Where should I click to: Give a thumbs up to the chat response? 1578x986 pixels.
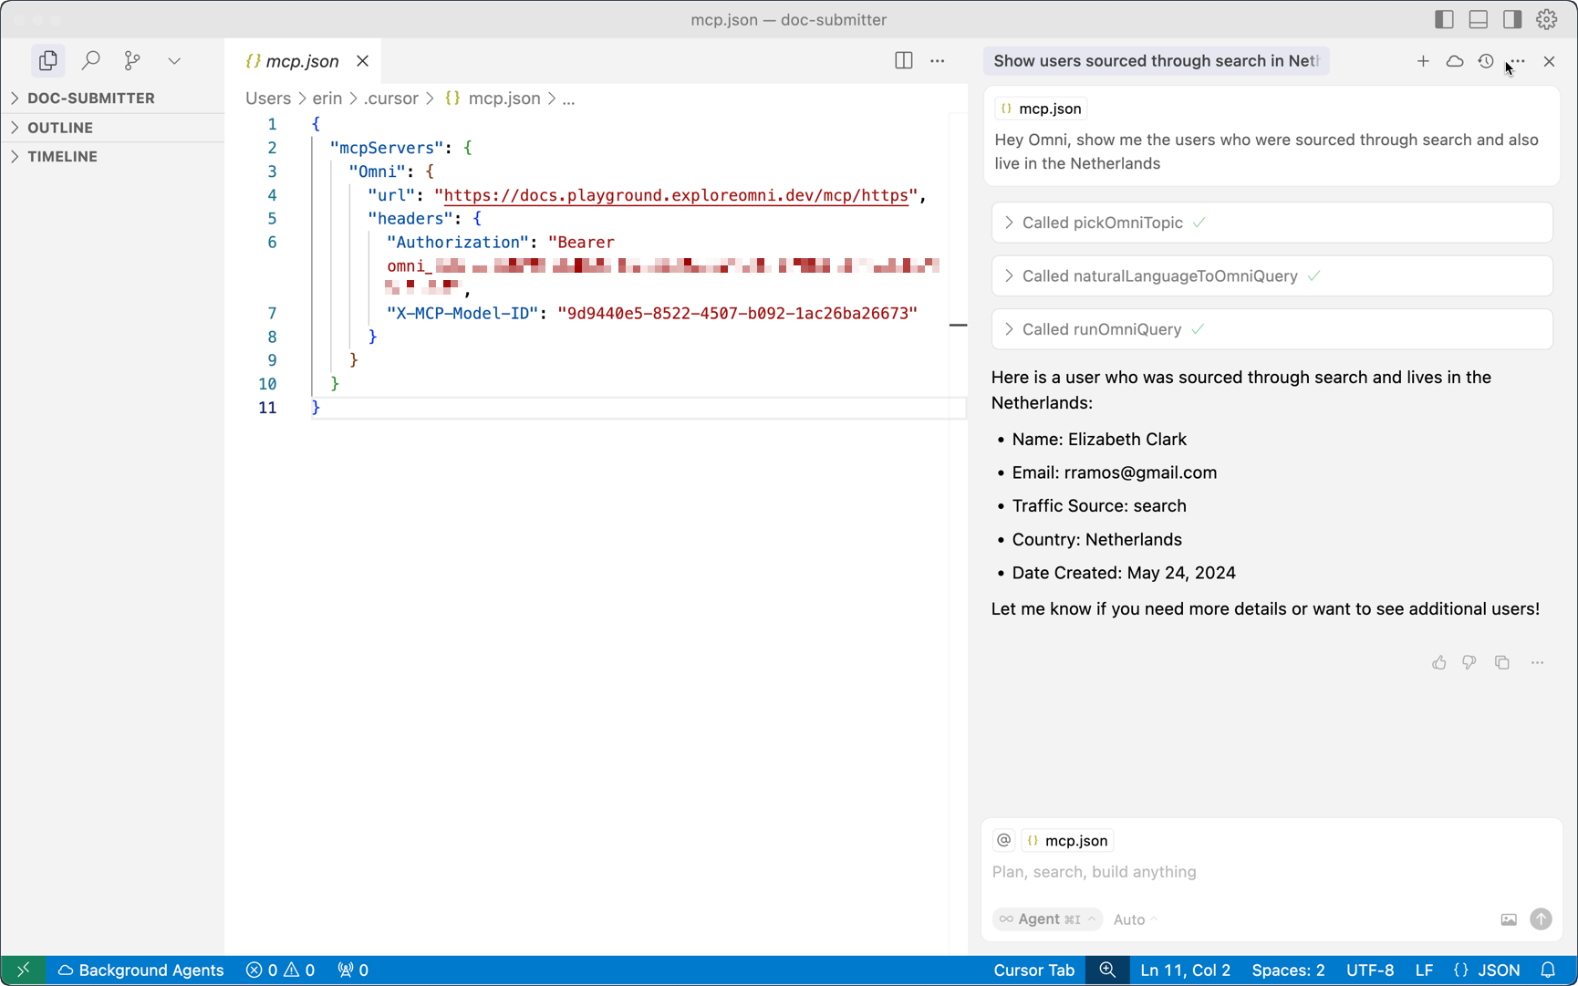tap(1438, 662)
